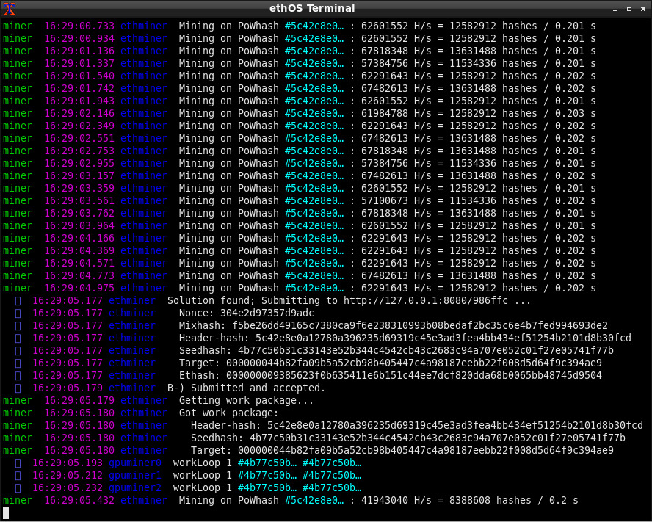Click the hashrate in the 16:29:01.337 line
The width and height of the screenshot is (652, 522).
(x=396, y=64)
